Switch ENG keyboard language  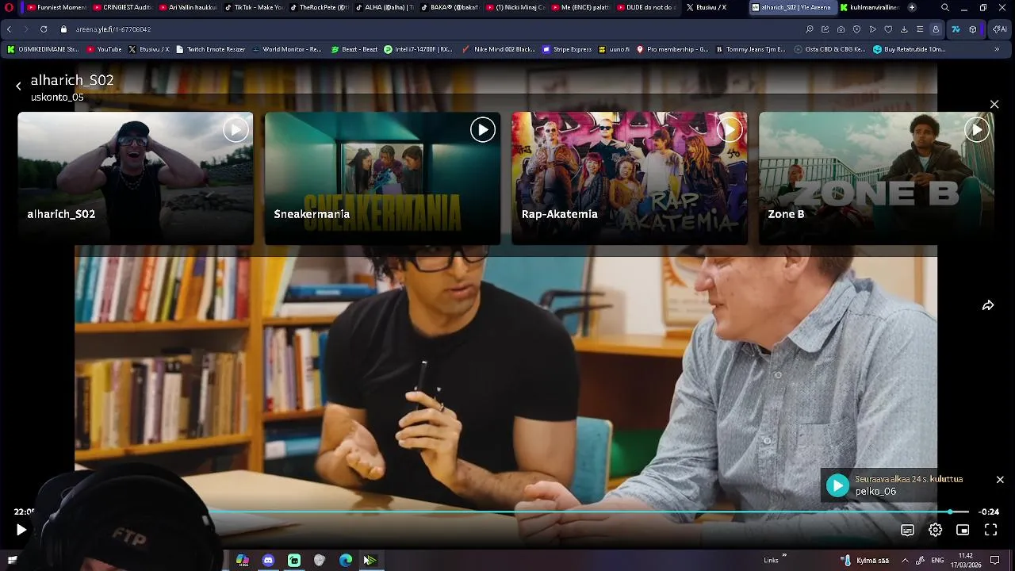point(937,561)
